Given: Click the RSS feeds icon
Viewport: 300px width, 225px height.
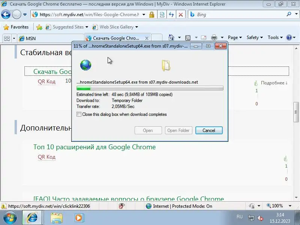Looking at the screenshot, I should [x=188, y=37].
